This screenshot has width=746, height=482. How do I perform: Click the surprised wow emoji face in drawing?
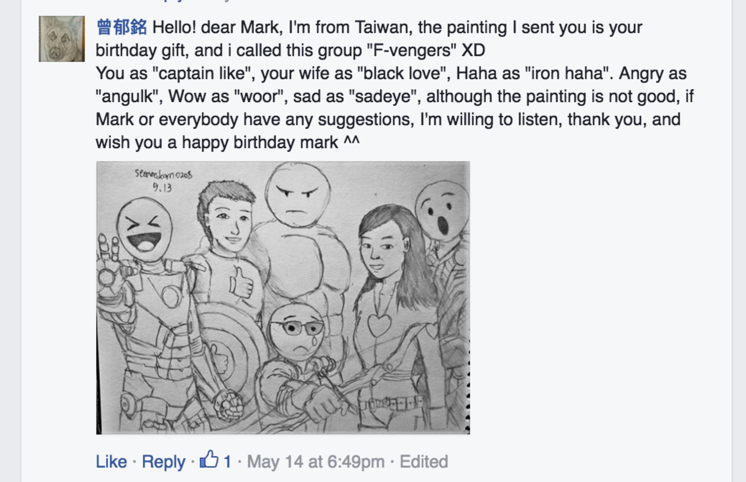click(442, 210)
